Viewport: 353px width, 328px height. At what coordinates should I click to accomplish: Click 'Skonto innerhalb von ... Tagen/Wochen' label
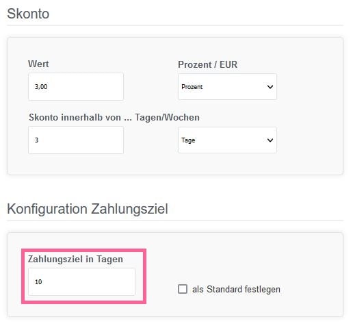(x=114, y=117)
